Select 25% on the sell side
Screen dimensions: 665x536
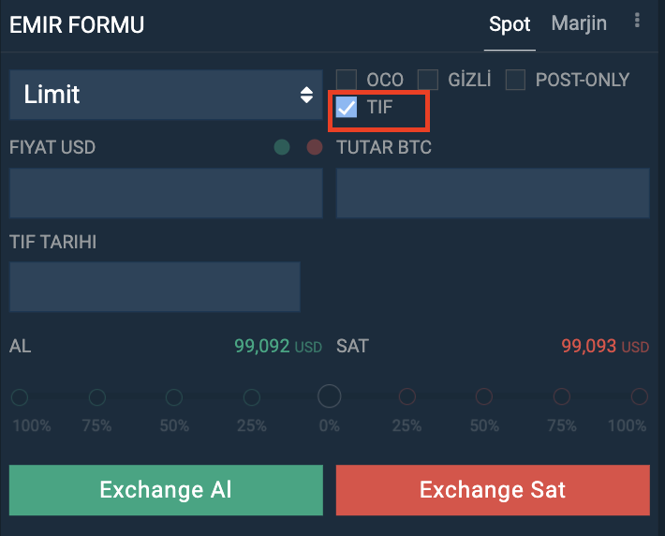[406, 397]
